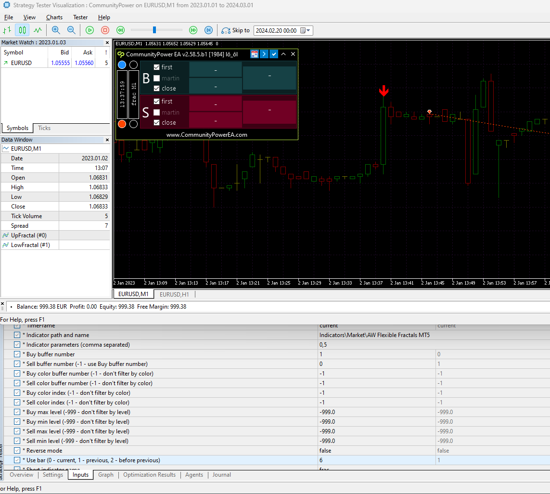Switch chart to candlestick mode
The height and width of the screenshot is (494, 550).
coord(23,30)
